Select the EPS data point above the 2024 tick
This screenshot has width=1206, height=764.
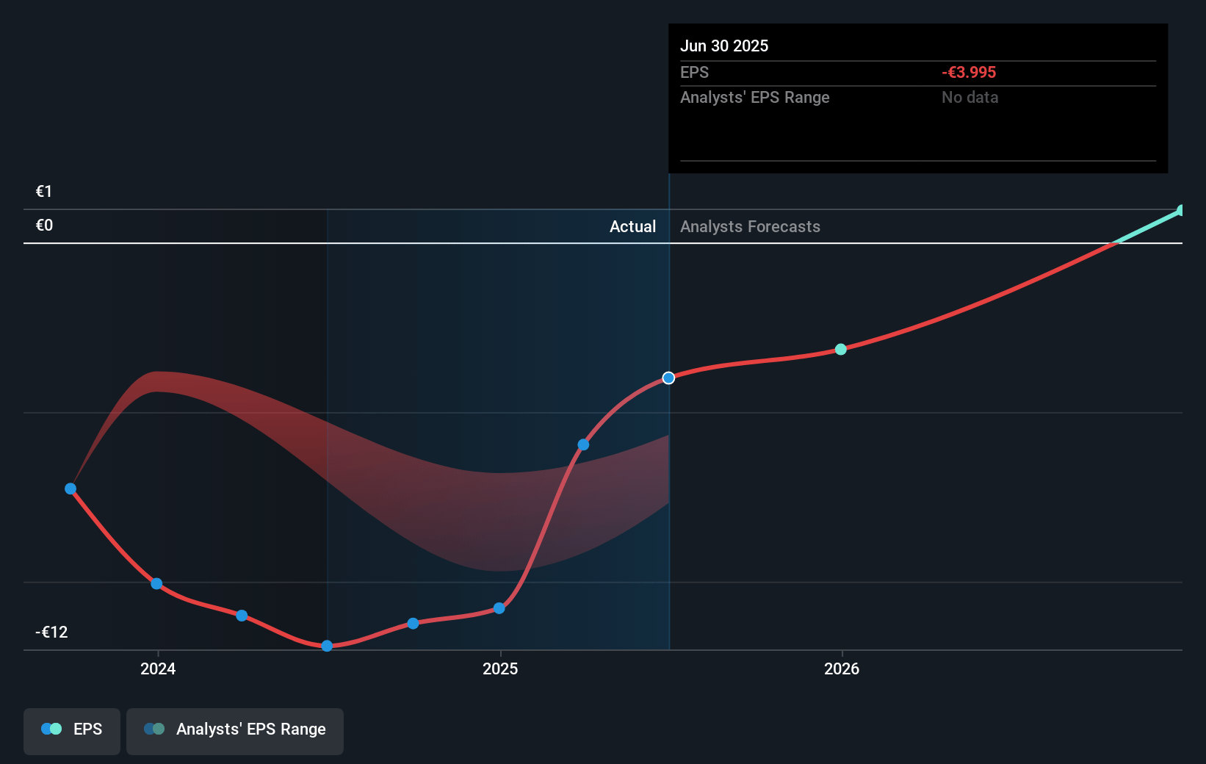(x=156, y=584)
